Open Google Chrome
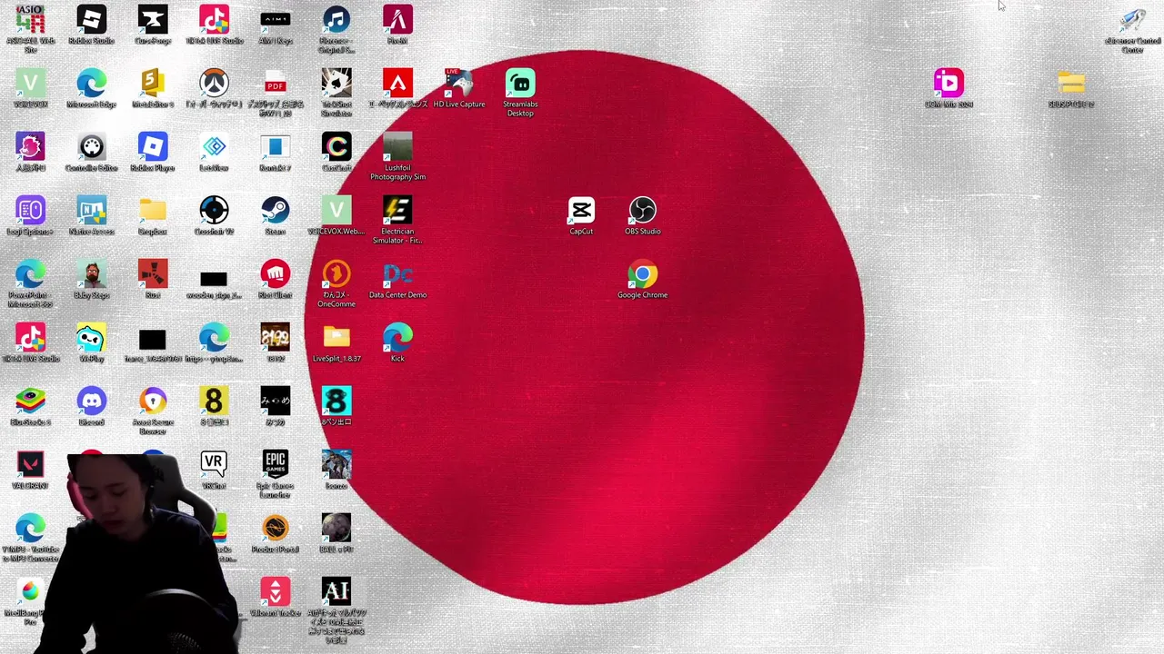 [643, 279]
